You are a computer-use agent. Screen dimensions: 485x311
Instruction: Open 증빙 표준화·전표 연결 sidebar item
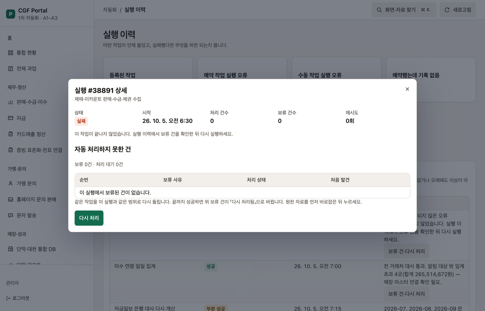tap(47, 150)
